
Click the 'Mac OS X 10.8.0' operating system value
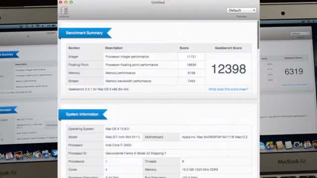click(117, 129)
